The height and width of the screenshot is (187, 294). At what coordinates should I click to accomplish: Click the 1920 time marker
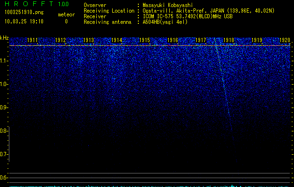[x=285, y=40]
